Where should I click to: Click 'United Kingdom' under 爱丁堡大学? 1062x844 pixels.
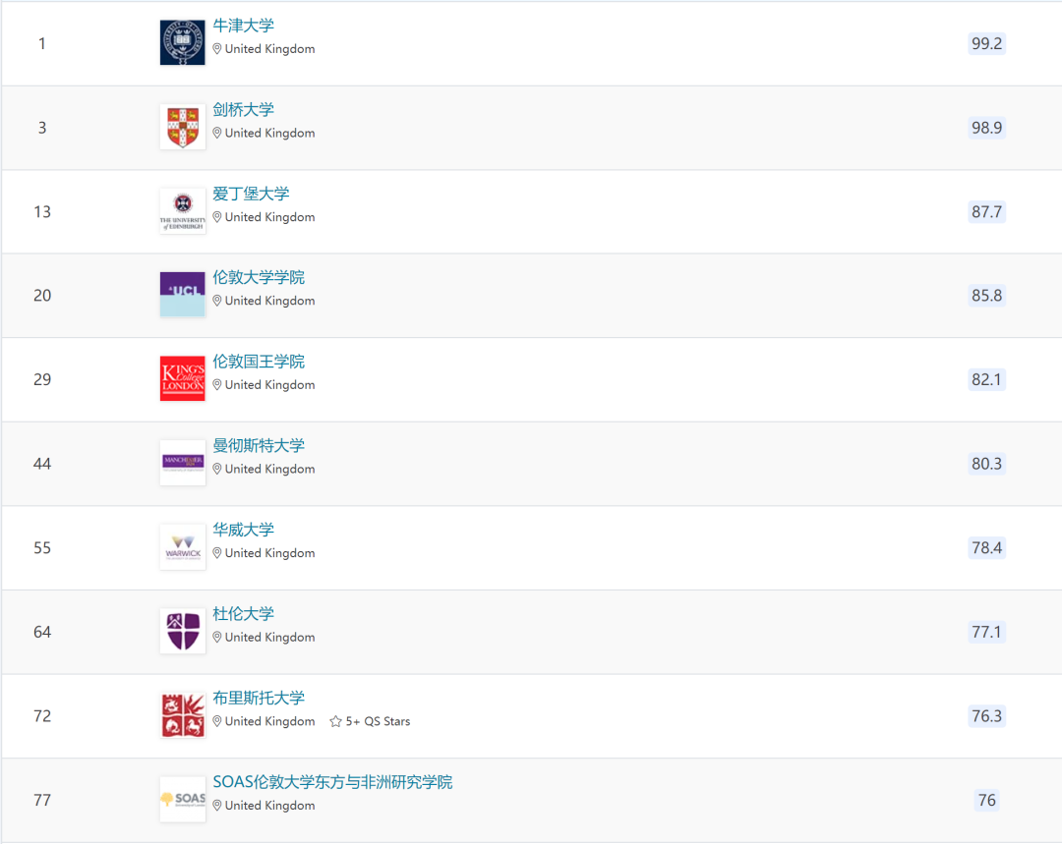click(269, 216)
